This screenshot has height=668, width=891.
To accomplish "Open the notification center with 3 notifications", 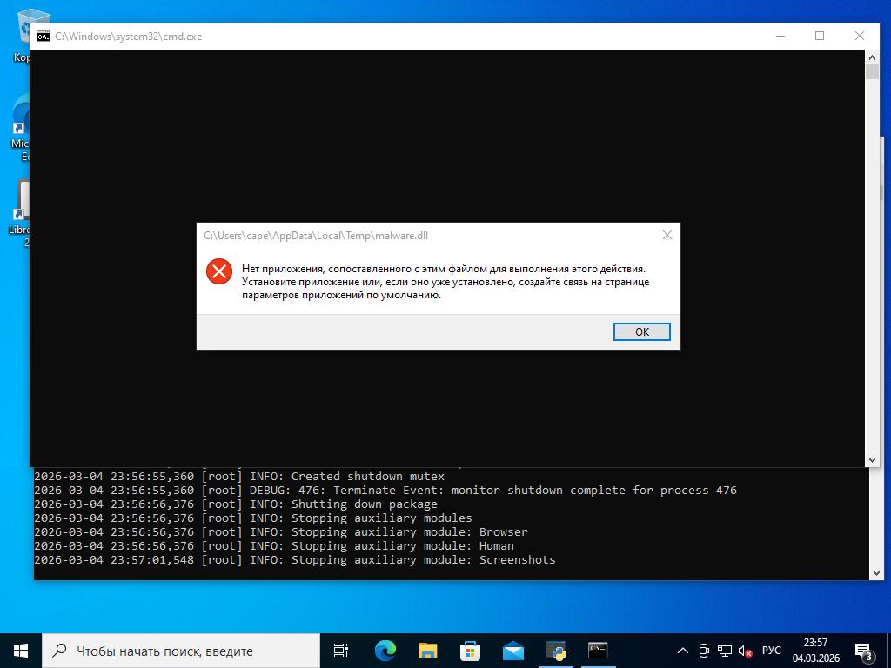I will tap(864, 651).
